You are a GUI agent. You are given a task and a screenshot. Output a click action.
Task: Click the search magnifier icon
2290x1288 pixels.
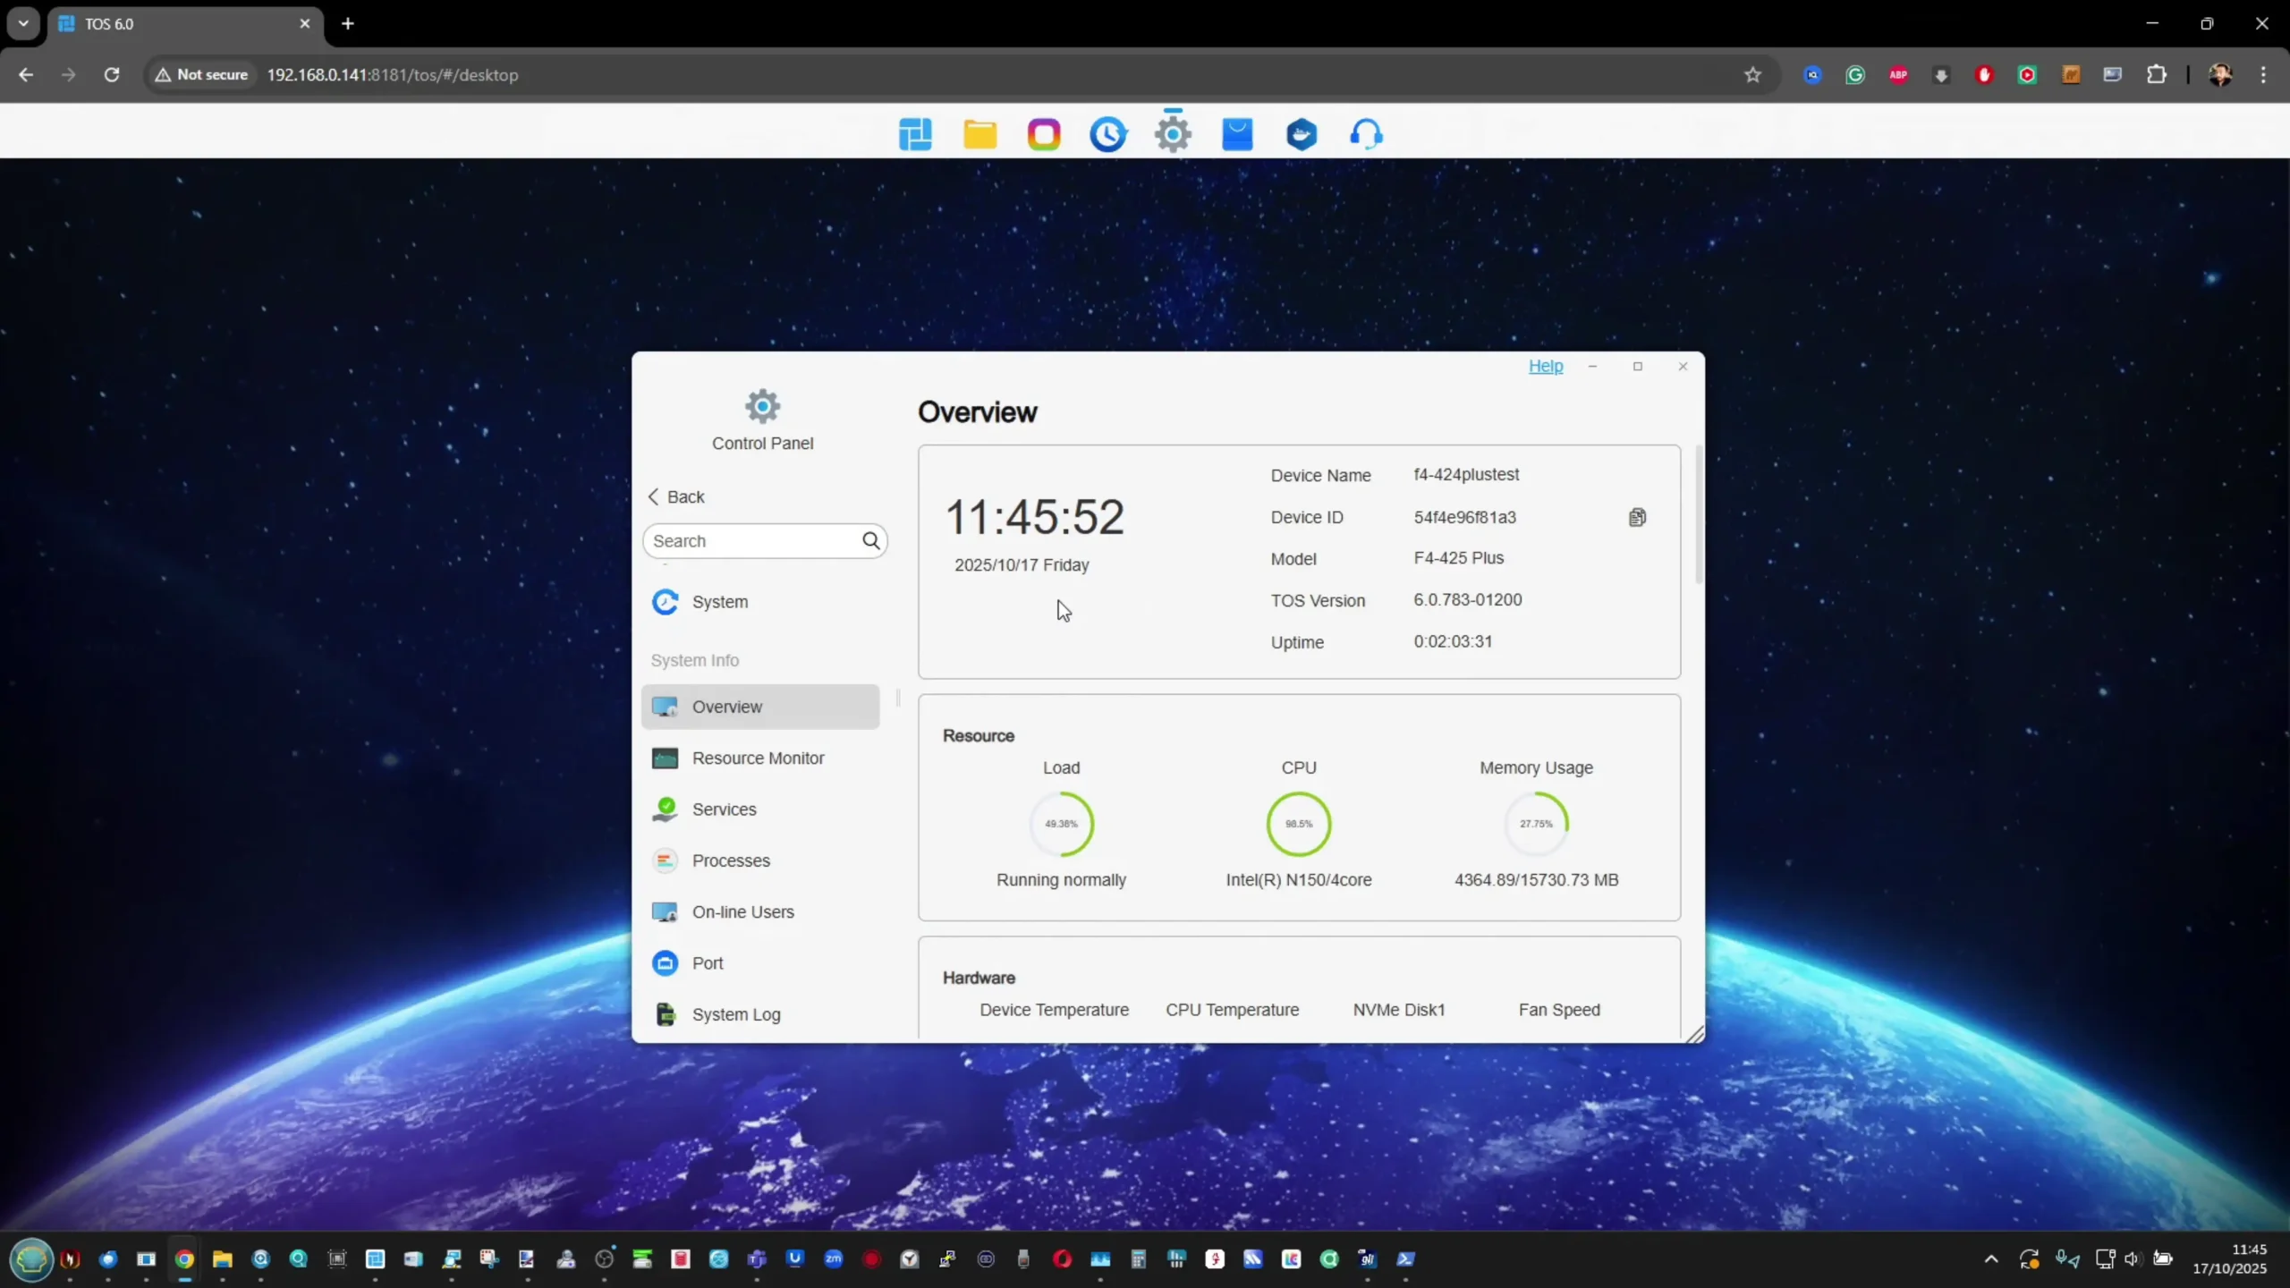click(x=870, y=540)
